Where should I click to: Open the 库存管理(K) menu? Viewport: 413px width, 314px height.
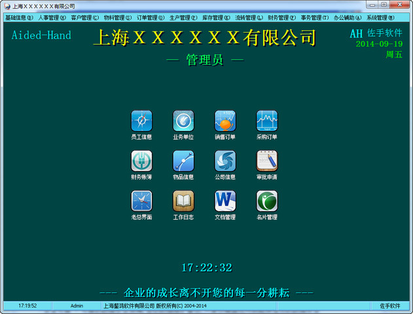pos(216,18)
